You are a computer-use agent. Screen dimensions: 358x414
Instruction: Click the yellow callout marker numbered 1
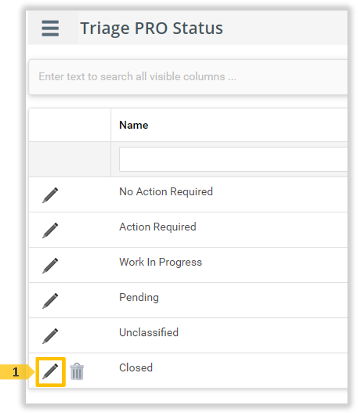tap(16, 372)
